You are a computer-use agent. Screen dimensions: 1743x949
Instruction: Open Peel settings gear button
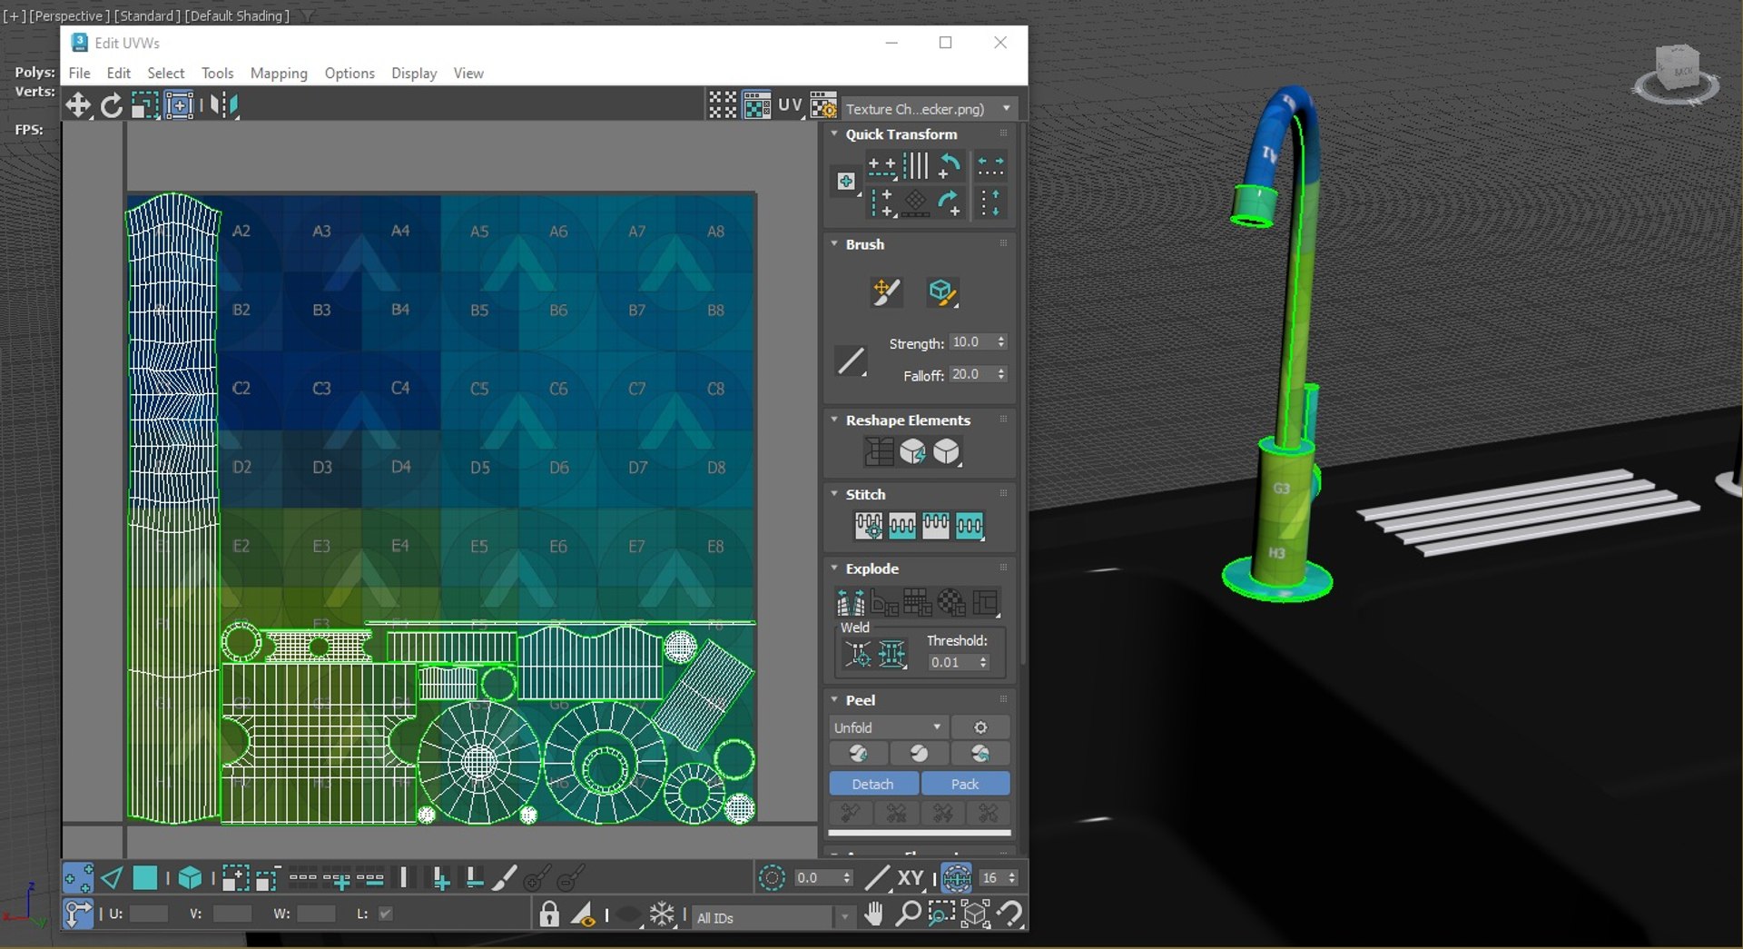[980, 727]
